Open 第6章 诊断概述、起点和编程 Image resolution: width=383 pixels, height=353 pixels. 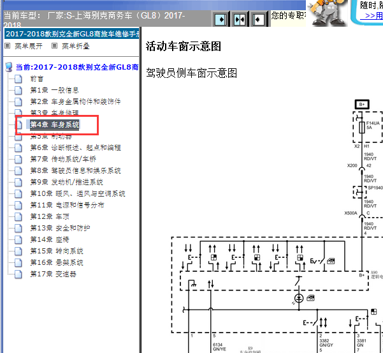coord(75,147)
